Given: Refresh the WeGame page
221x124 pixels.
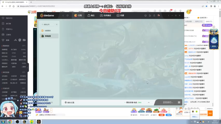Looking at the screenshot, I should click(67, 15).
